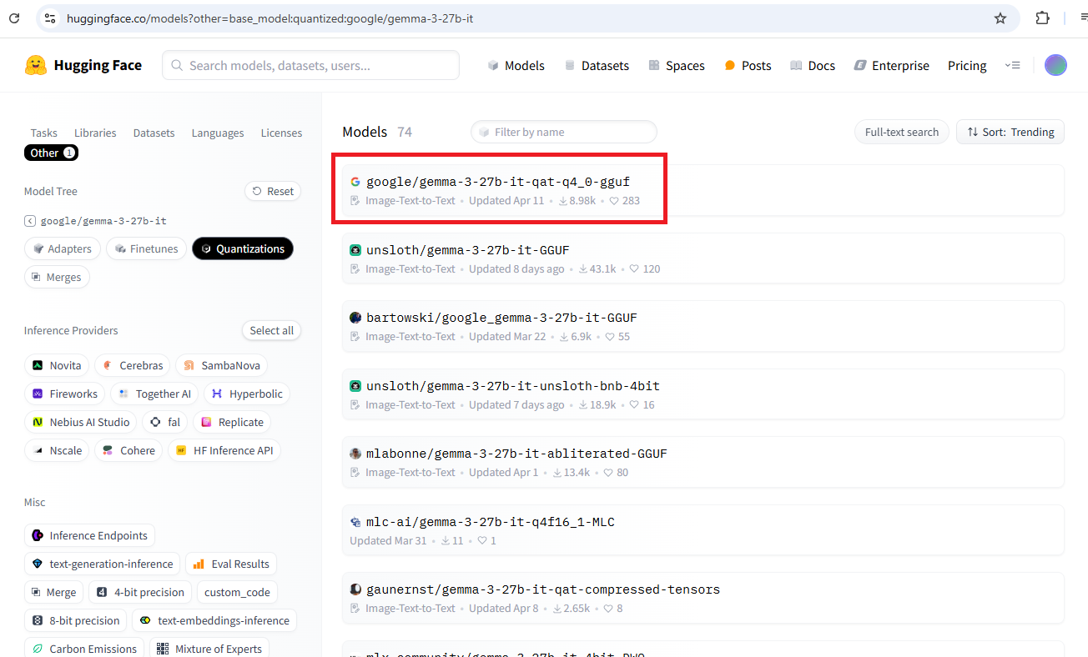The width and height of the screenshot is (1088, 657).
Task: Open Posts in top navigation
Action: click(x=748, y=65)
